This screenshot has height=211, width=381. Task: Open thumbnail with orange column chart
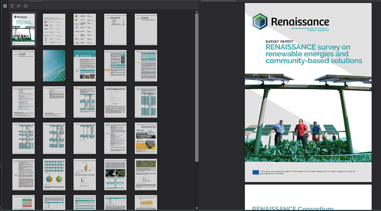click(146, 203)
